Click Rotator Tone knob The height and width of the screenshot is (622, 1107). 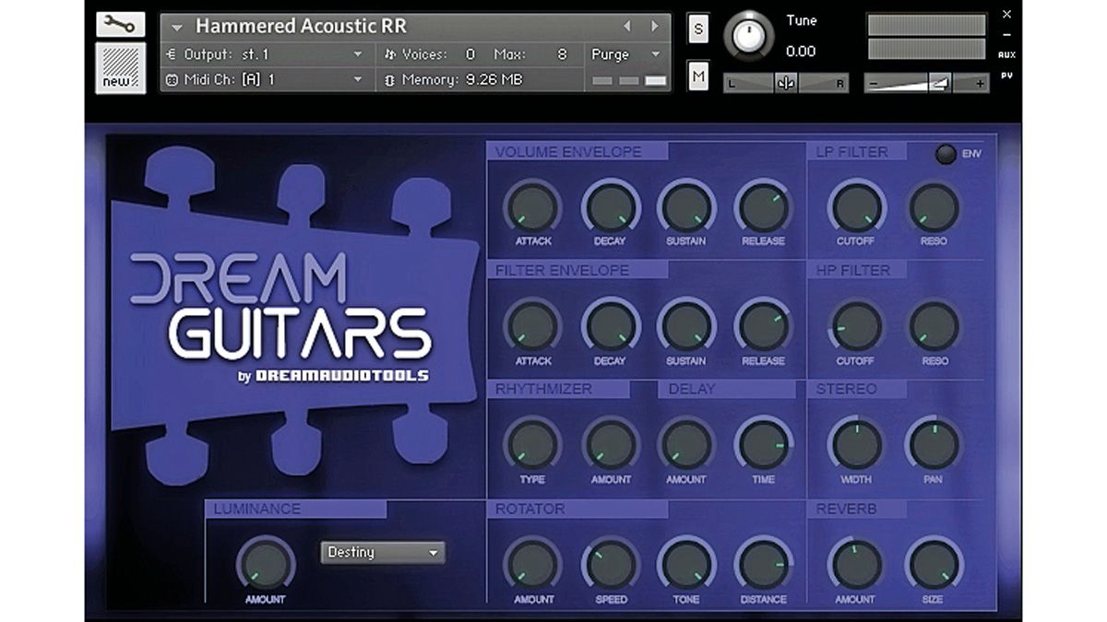pos(686,563)
